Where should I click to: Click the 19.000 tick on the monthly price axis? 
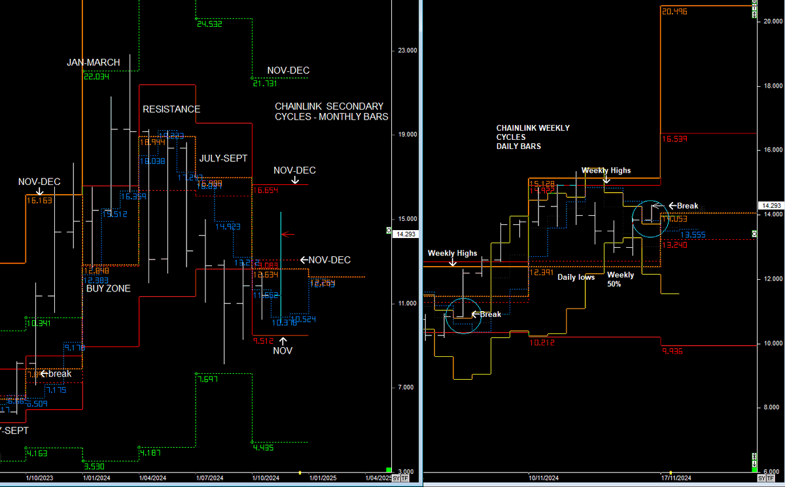(408, 135)
